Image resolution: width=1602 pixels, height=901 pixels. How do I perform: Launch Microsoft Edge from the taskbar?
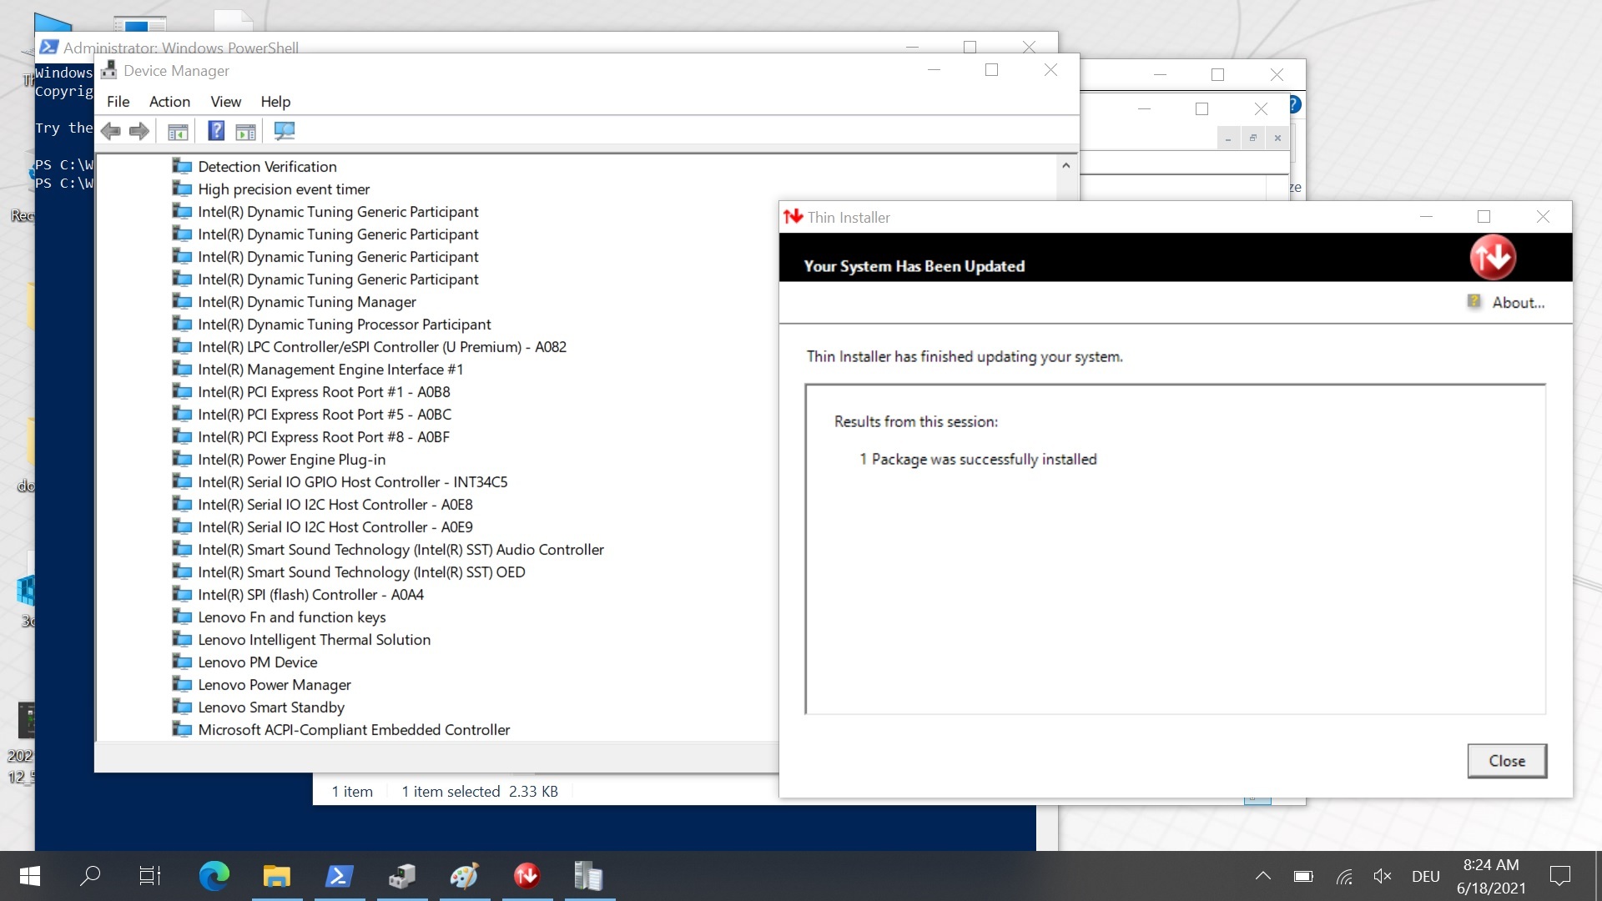pyautogui.click(x=214, y=875)
